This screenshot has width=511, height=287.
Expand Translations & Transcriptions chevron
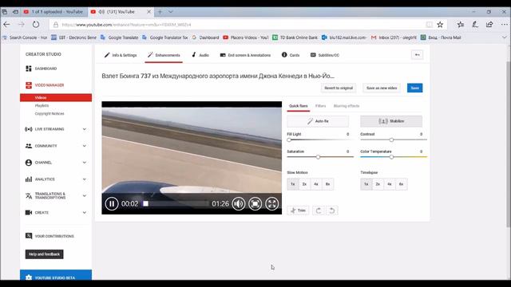point(85,195)
